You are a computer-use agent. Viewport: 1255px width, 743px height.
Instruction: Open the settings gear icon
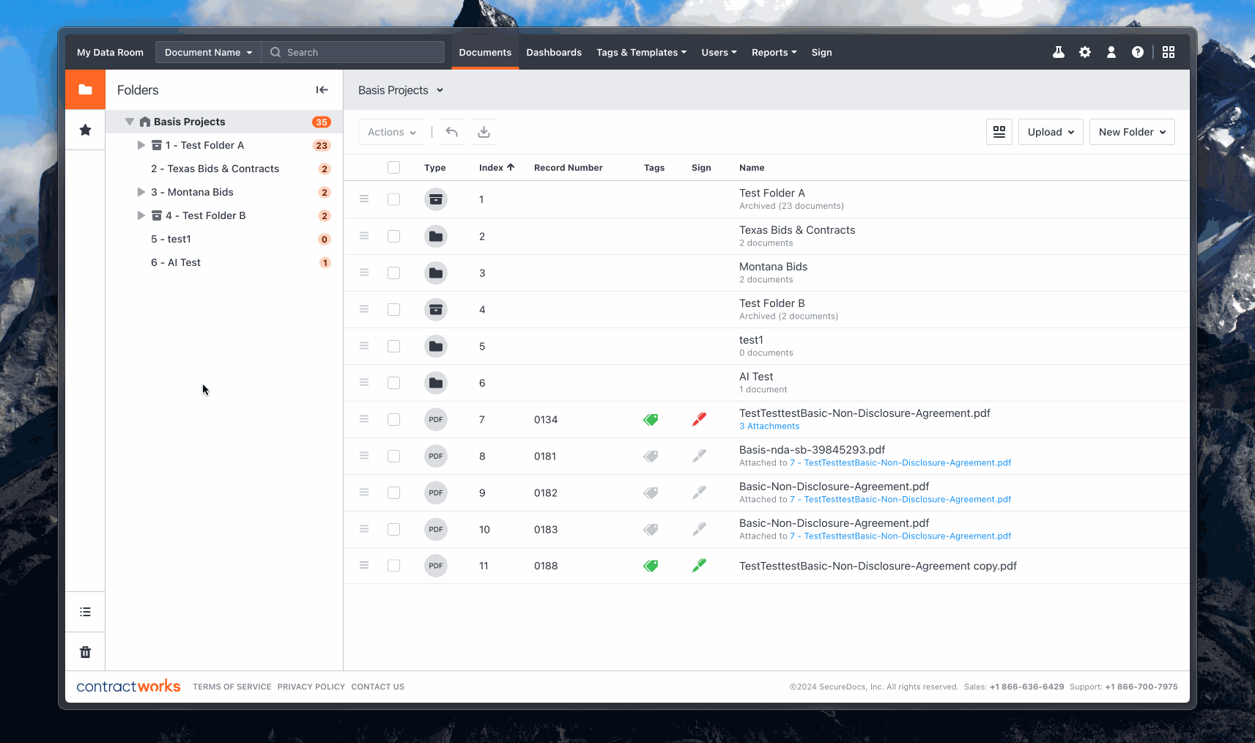tap(1085, 52)
